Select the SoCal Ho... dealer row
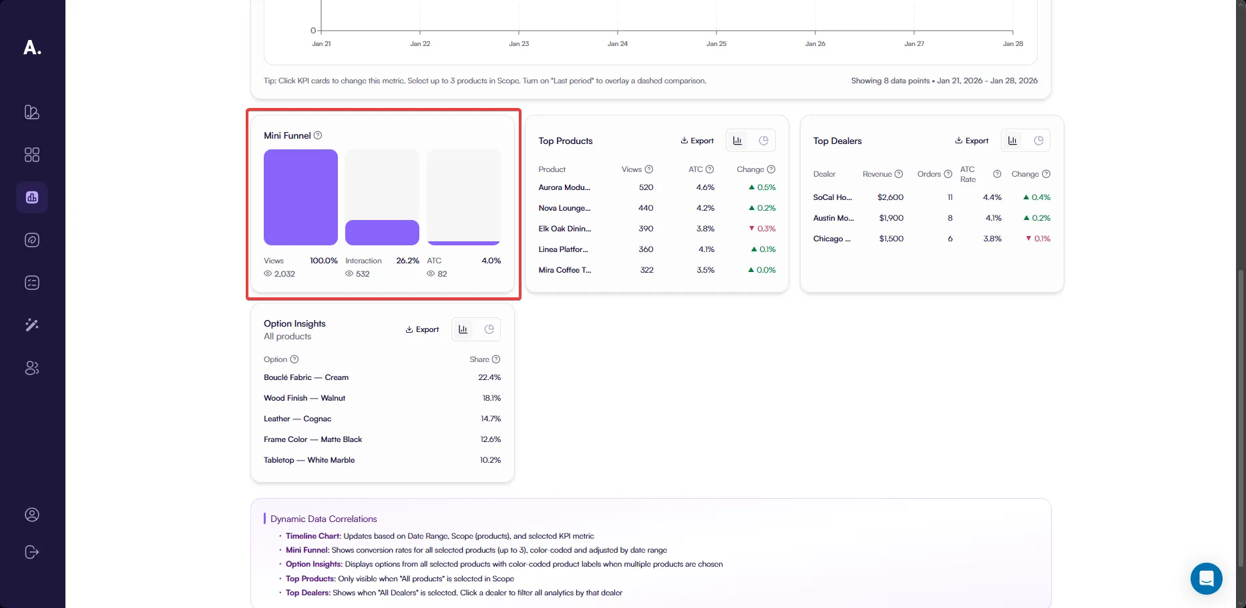 tap(832, 197)
